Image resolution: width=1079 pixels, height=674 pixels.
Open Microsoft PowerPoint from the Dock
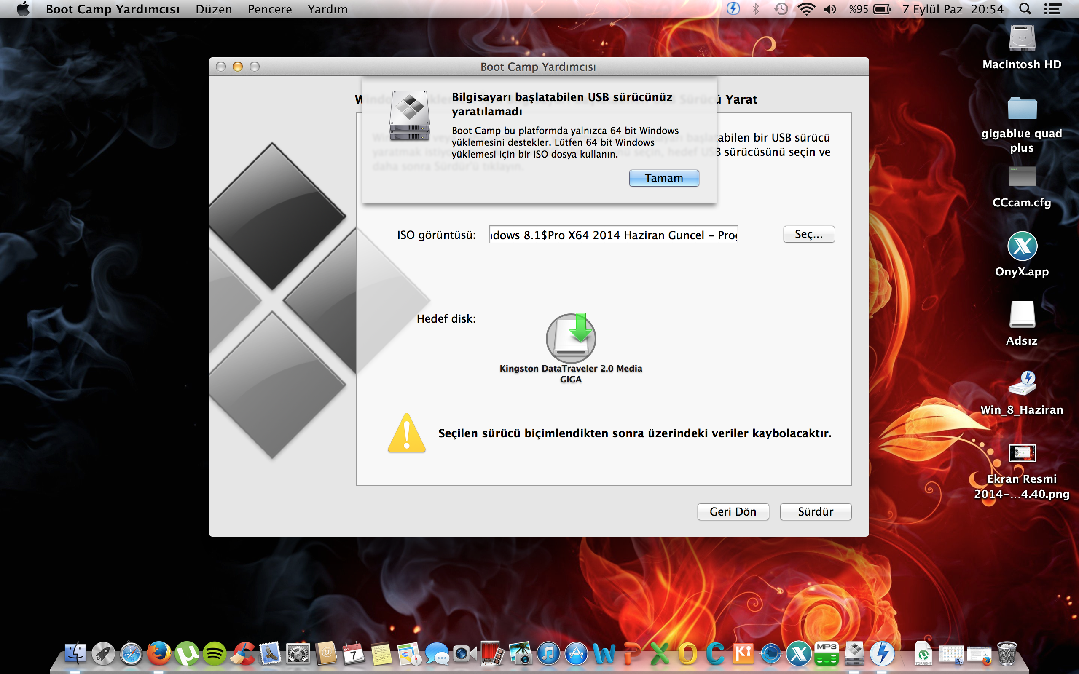coord(632,654)
